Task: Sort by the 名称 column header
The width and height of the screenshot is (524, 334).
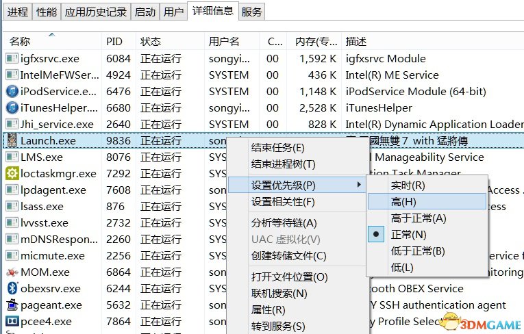Action: tap(21, 42)
